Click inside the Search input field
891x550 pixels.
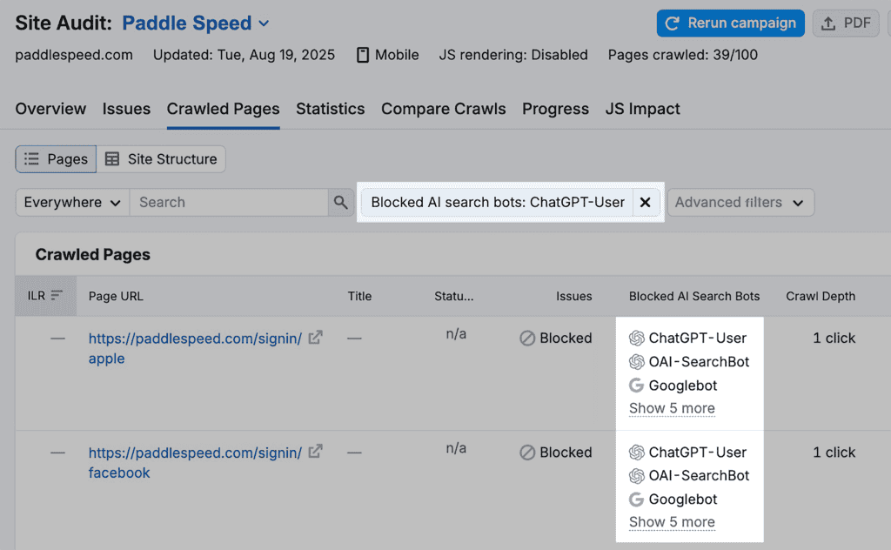click(x=231, y=202)
